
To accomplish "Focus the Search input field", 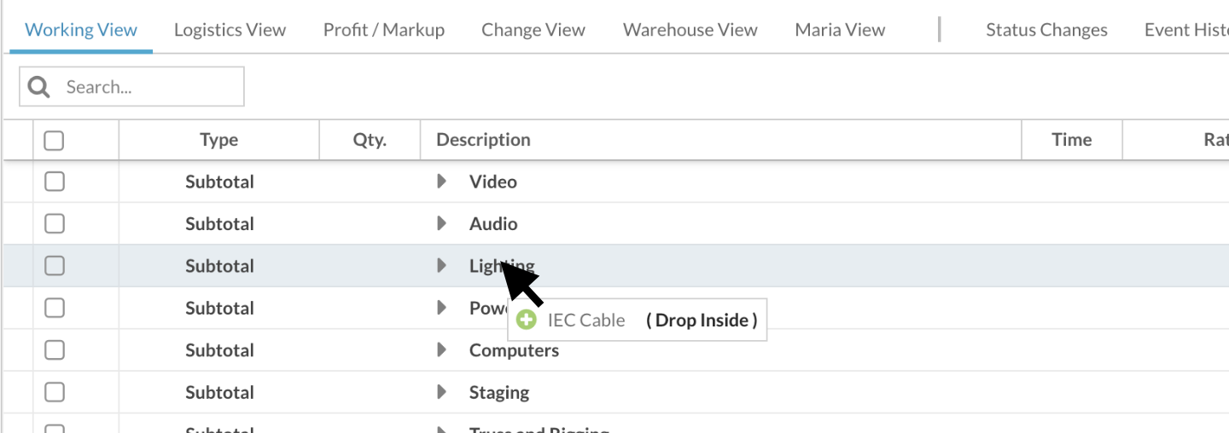I will click(132, 87).
